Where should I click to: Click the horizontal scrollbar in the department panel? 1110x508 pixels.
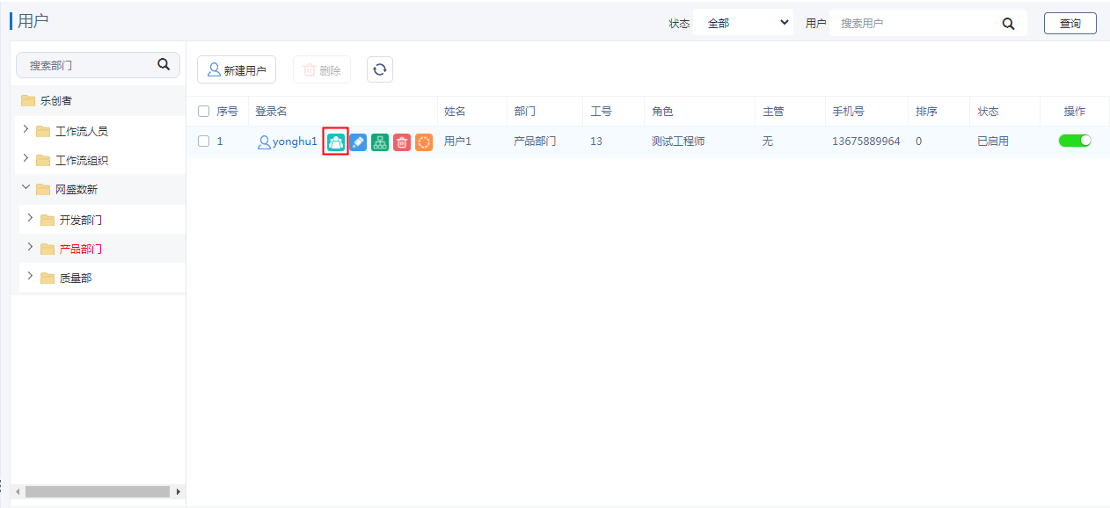[97, 492]
